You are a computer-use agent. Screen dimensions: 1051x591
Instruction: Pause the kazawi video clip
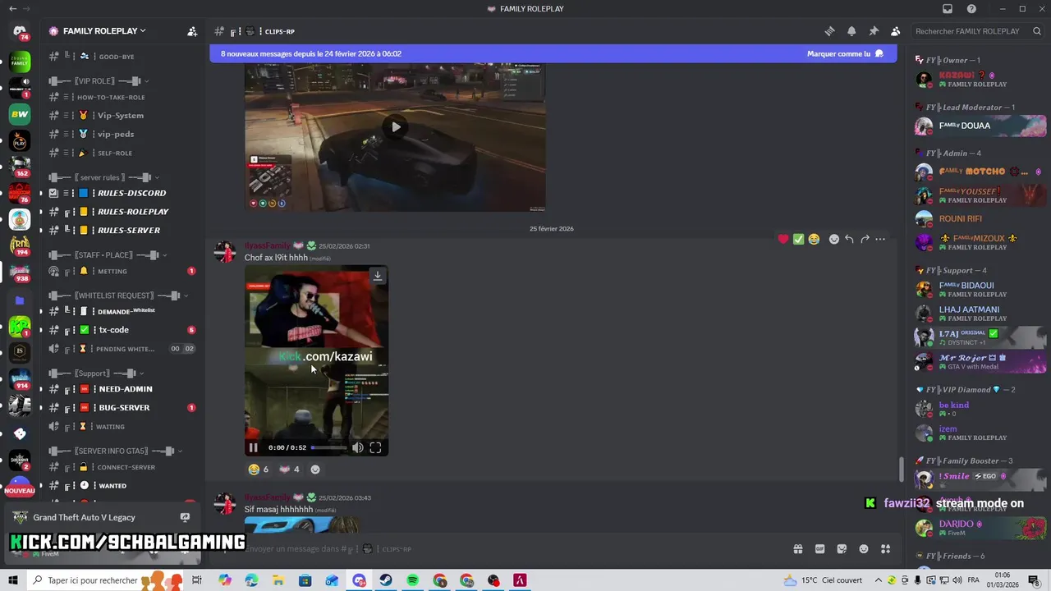253,447
